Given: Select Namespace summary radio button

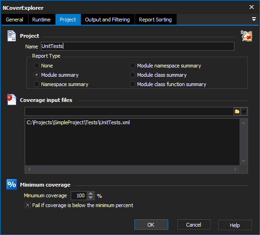Looking at the screenshot, I should 61,84.
